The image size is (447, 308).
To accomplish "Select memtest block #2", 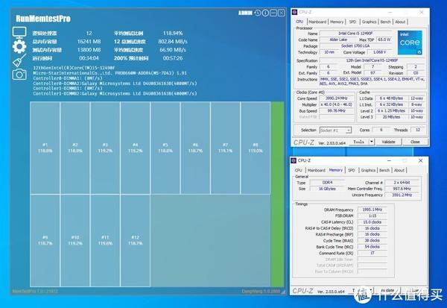I will coord(75,148).
